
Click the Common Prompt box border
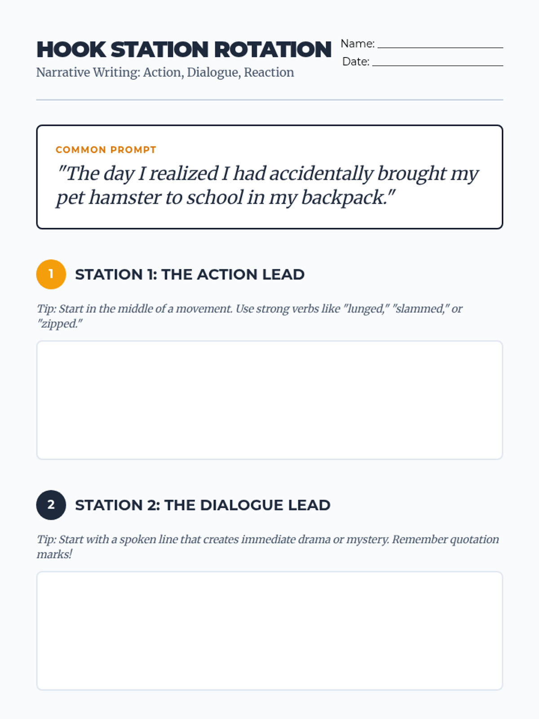269,126
